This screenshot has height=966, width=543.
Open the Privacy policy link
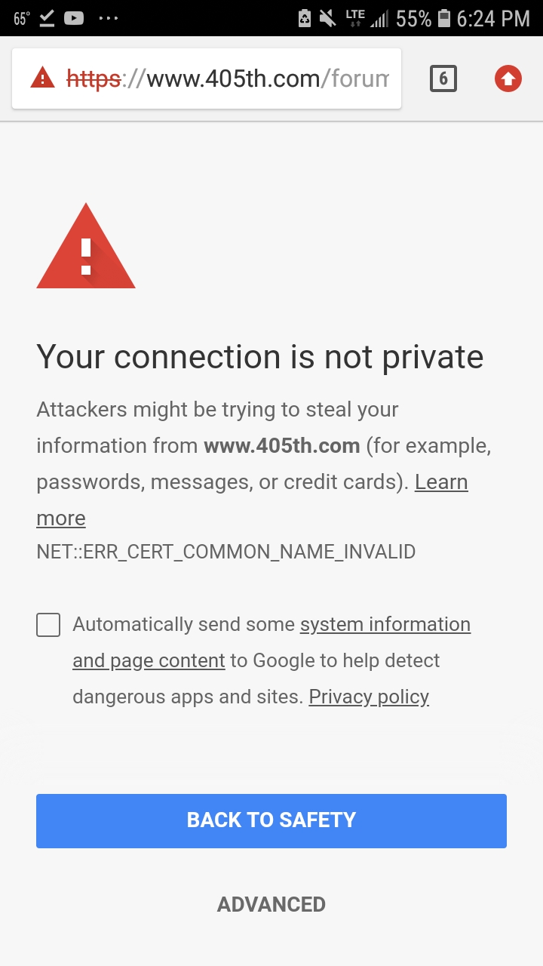(x=369, y=697)
